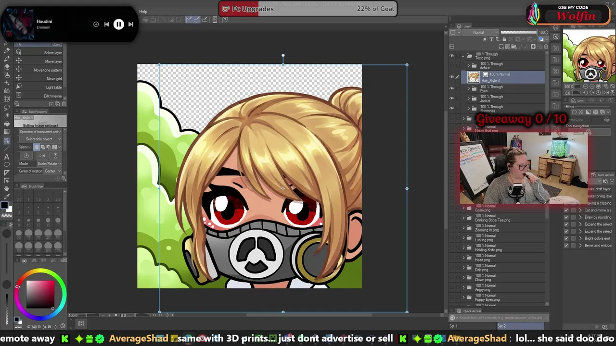
Task: Expand the Holding Knife.png folder
Action: pyautogui.click(x=464, y=247)
